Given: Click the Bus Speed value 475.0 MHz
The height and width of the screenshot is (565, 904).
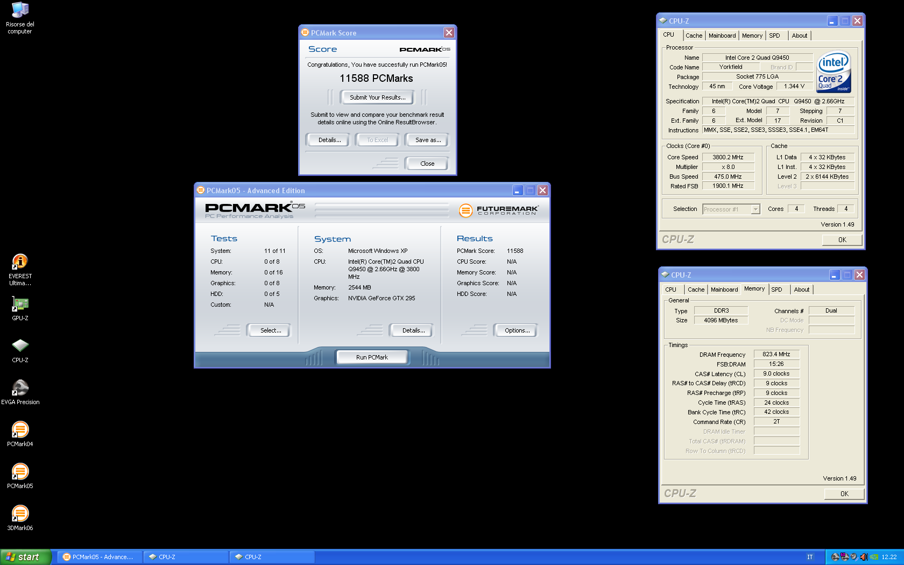Looking at the screenshot, I should 728,176.
